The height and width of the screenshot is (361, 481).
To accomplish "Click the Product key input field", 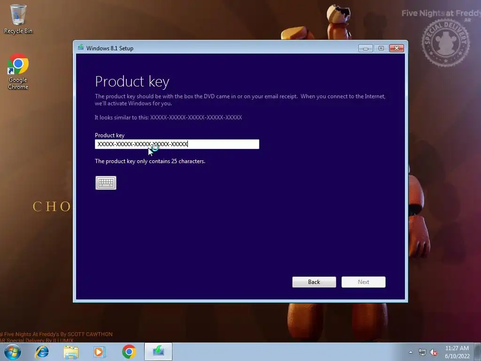I will tap(177, 144).
